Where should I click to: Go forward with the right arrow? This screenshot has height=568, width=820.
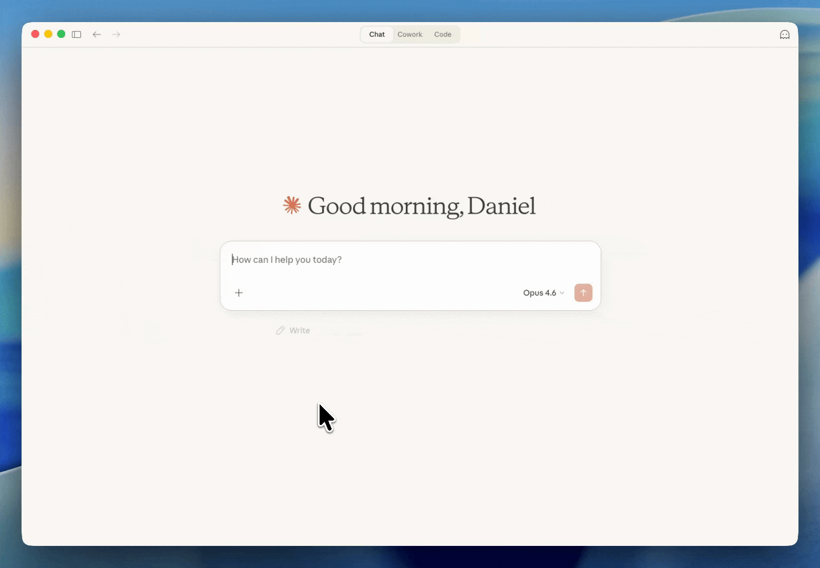pyautogui.click(x=116, y=35)
